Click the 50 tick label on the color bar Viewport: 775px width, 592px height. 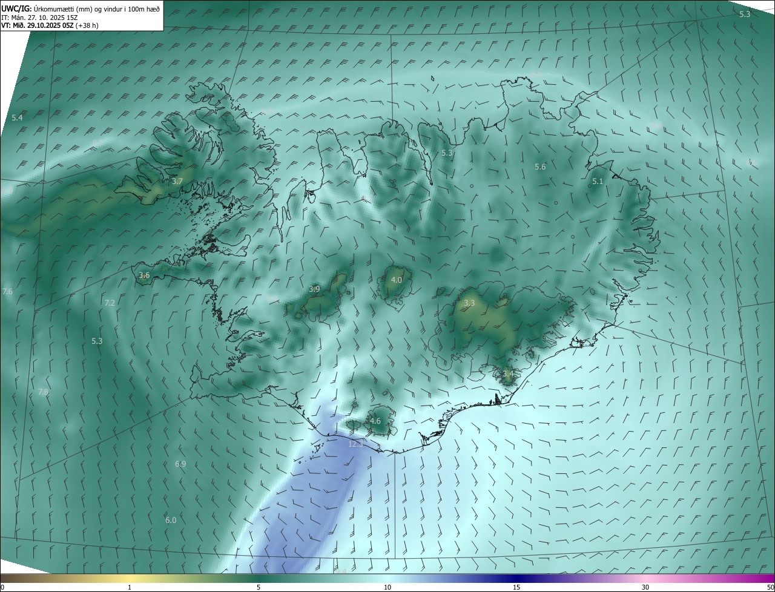click(x=770, y=588)
